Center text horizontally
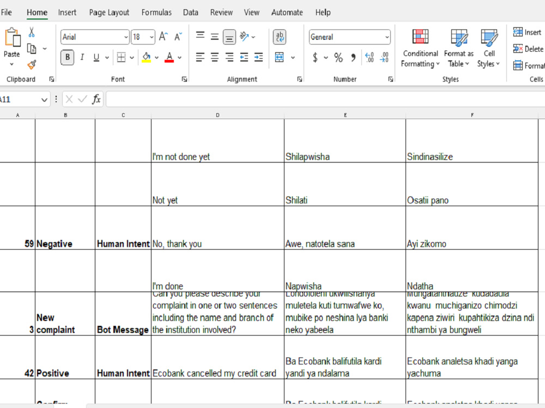This screenshot has height=408, width=545. coord(214,57)
